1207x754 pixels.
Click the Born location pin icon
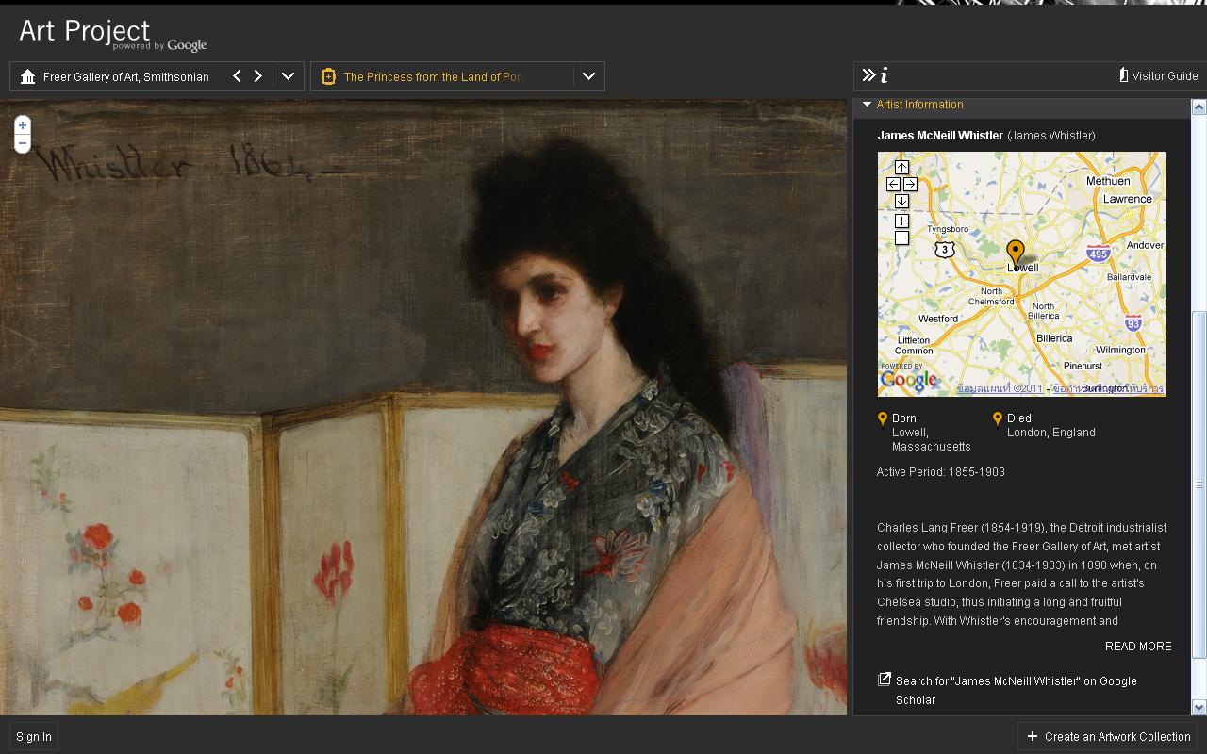883,419
